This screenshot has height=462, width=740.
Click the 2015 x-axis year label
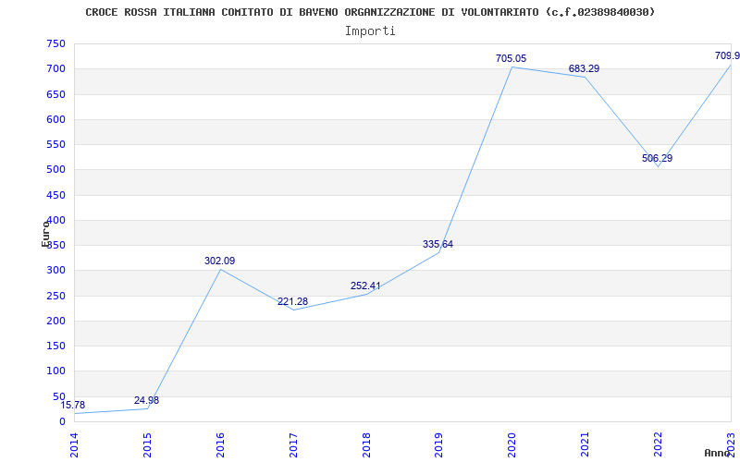point(147,445)
